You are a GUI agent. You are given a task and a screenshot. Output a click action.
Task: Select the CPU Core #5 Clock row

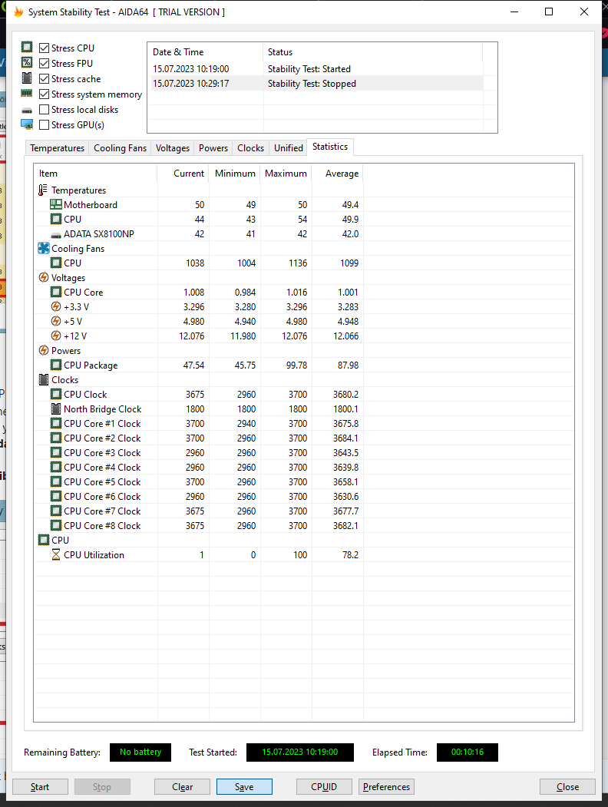point(199,482)
